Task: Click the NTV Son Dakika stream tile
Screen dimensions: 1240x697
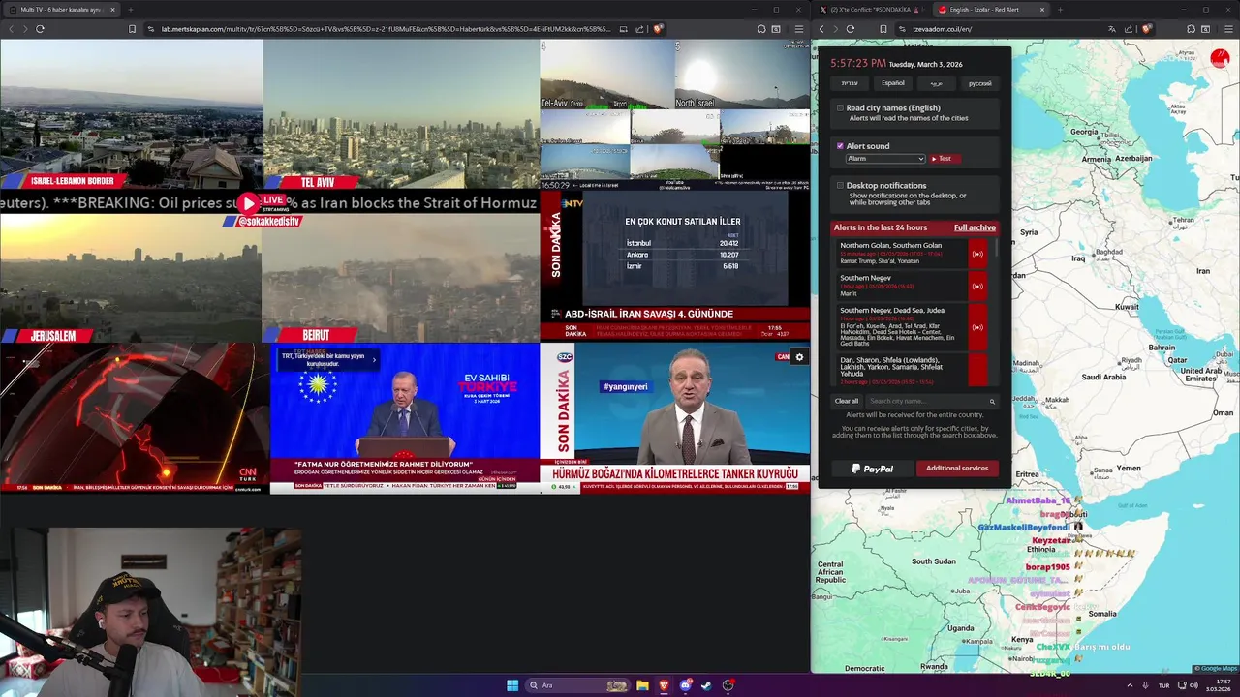Action: point(674,265)
